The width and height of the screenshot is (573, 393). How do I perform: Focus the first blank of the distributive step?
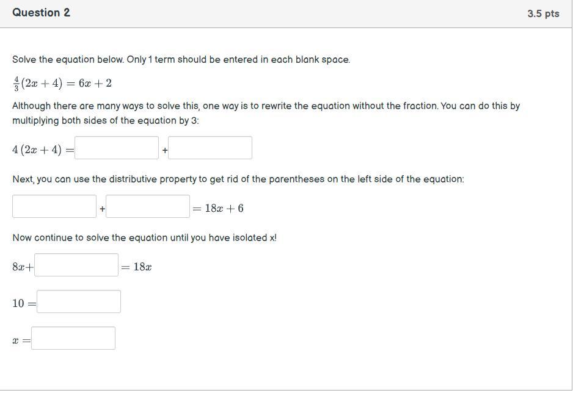[54, 206]
